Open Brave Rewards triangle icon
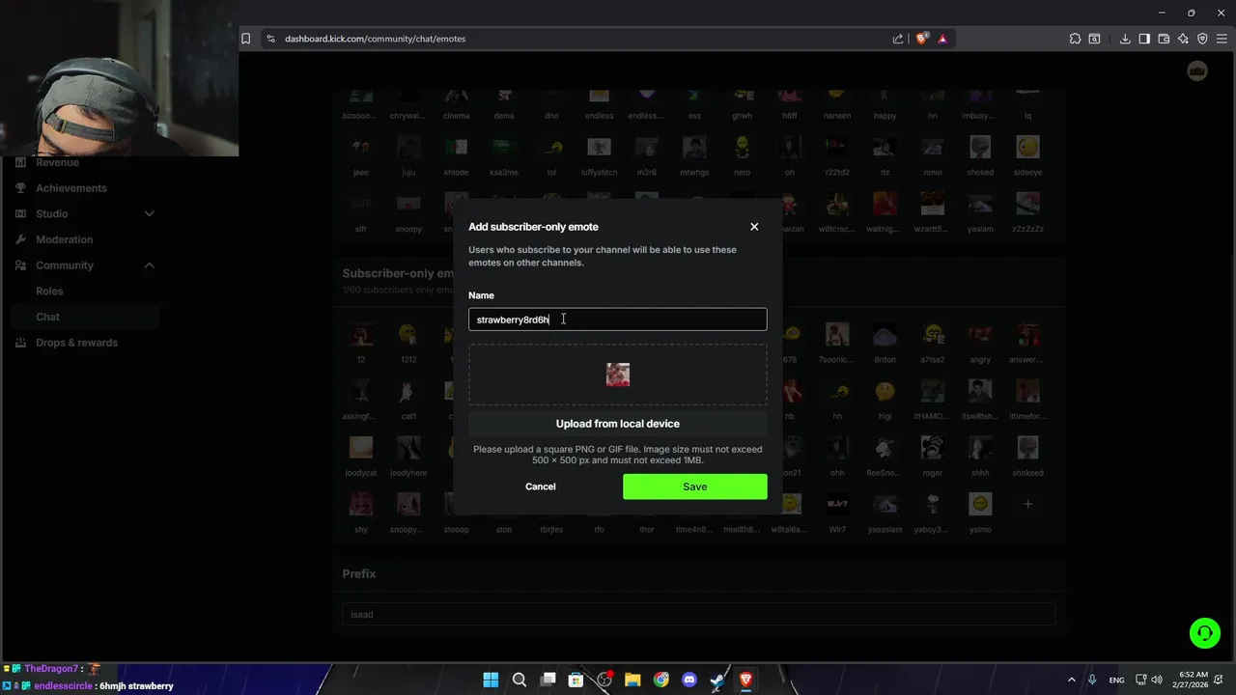 point(942,39)
